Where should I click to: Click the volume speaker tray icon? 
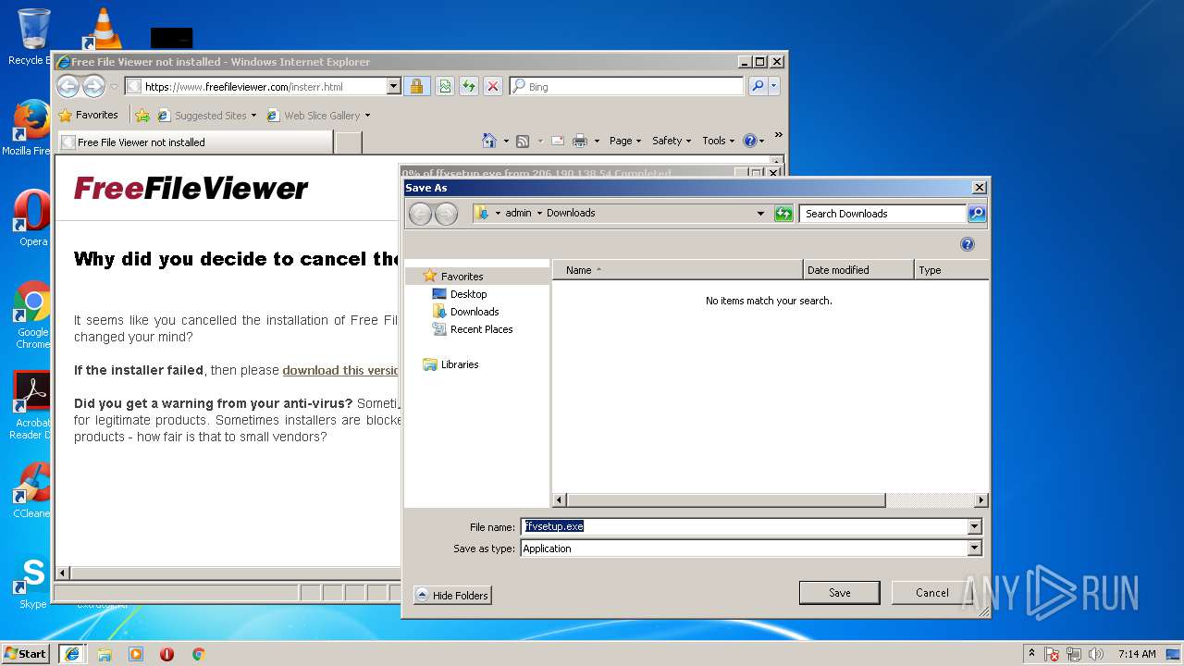pos(1096,654)
